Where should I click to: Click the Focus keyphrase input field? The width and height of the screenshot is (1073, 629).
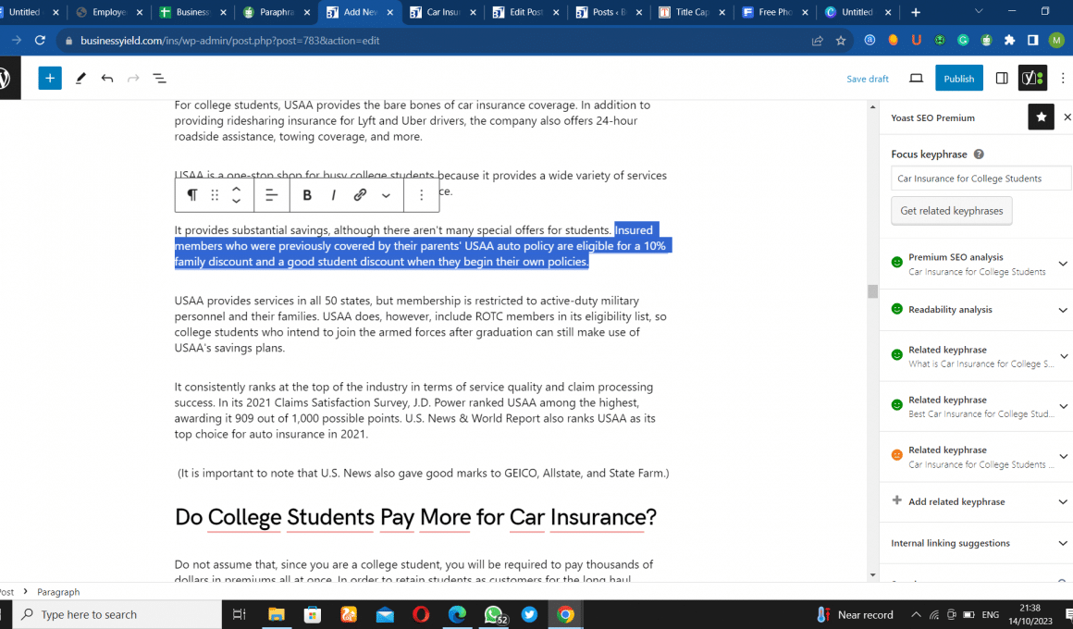[x=980, y=179]
